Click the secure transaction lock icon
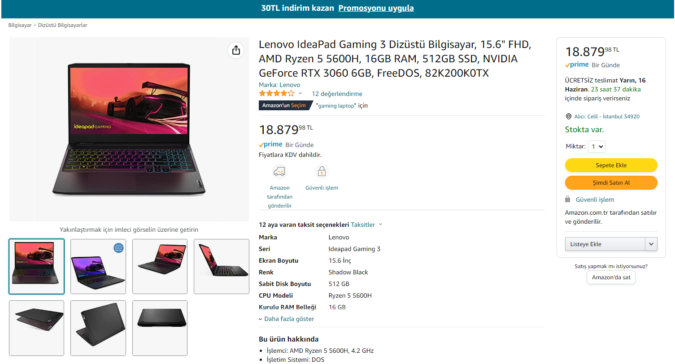The width and height of the screenshot is (675, 364). (322, 172)
